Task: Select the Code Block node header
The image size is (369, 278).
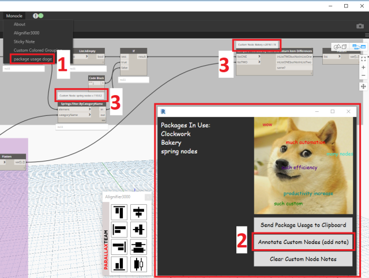Action: click(96, 78)
